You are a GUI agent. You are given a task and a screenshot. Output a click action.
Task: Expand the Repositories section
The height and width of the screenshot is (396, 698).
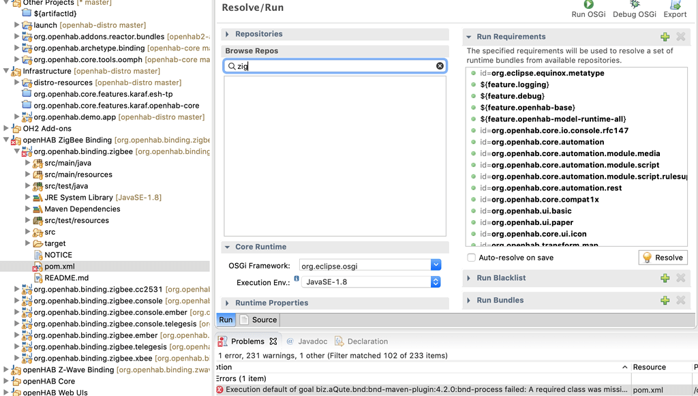[227, 34]
